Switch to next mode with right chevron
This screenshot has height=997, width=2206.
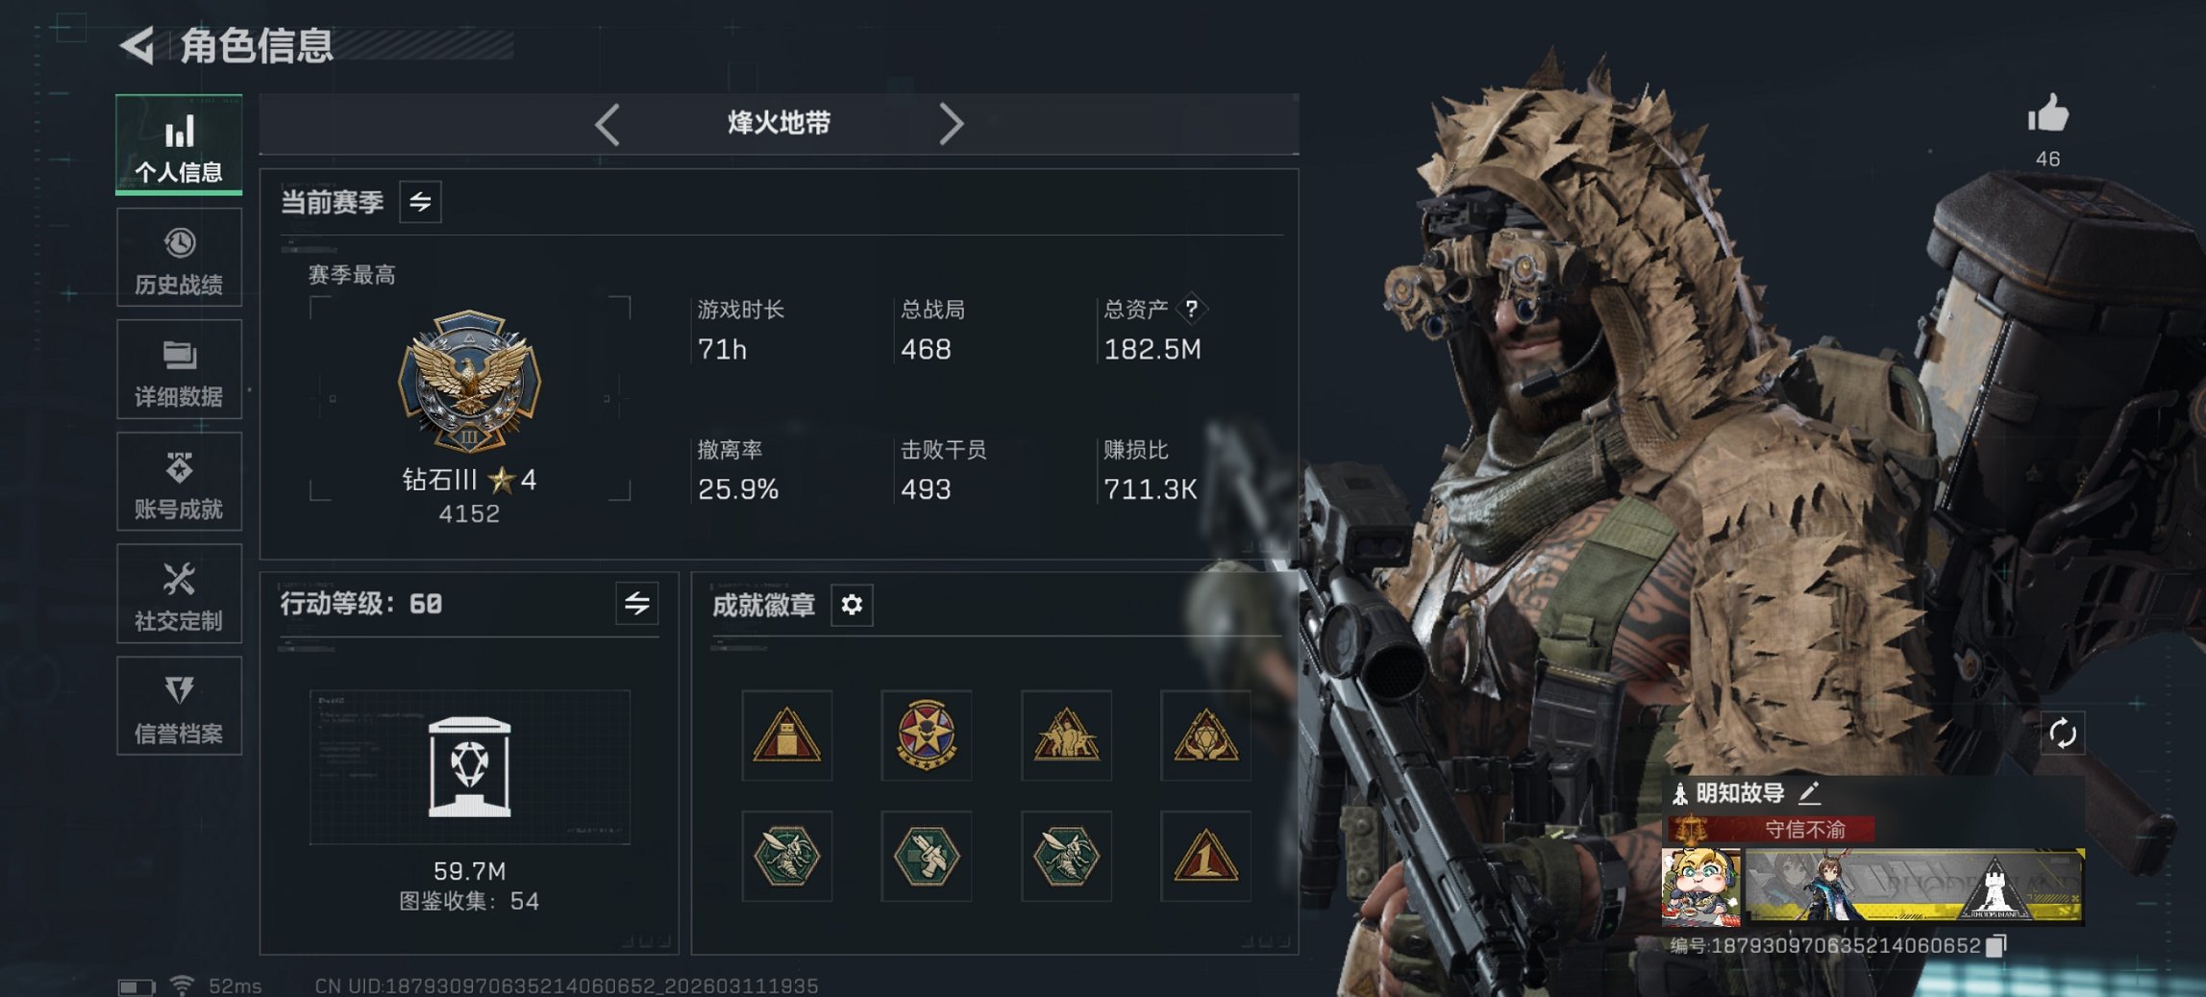pos(951,124)
